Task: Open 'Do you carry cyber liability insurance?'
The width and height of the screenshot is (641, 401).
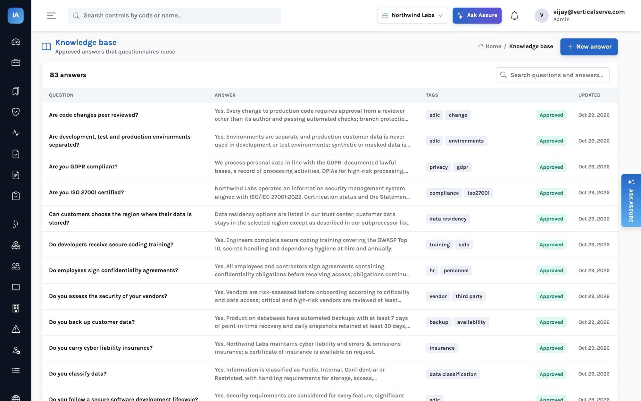Action: pos(101,348)
